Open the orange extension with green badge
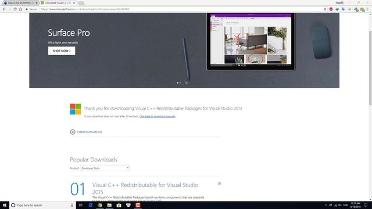This screenshot has height=209, width=372. (362, 9)
